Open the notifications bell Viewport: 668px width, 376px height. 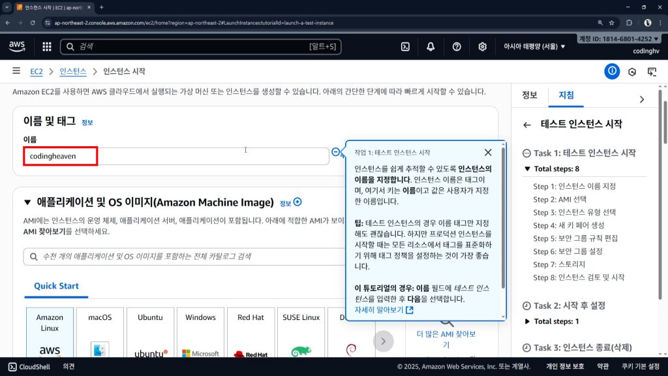[431, 46]
